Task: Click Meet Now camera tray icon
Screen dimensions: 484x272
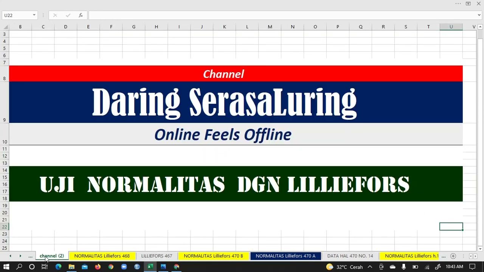Action: coord(381,267)
